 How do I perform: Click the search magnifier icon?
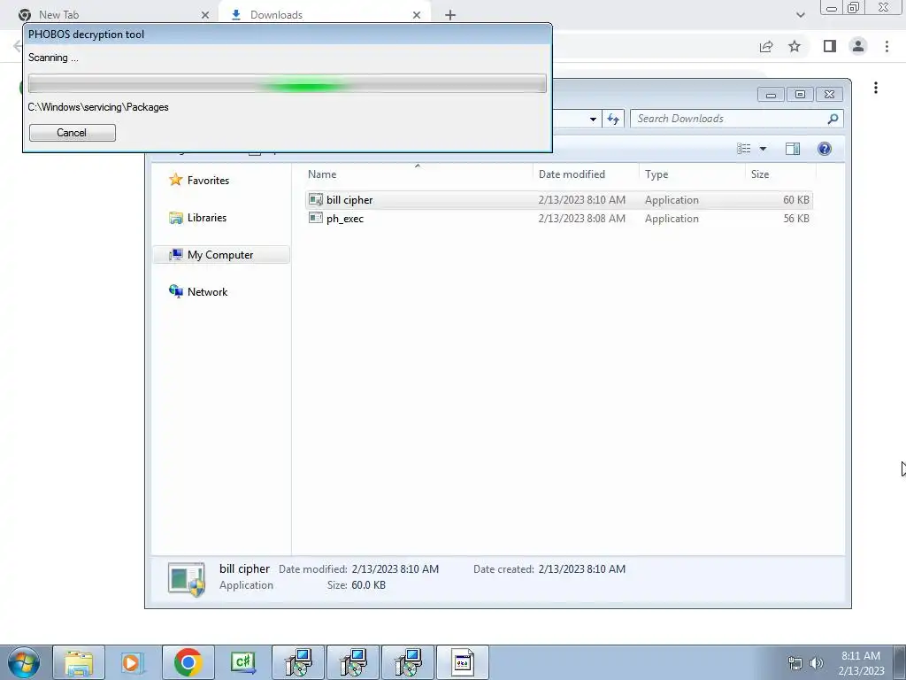pyautogui.click(x=833, y=119)
